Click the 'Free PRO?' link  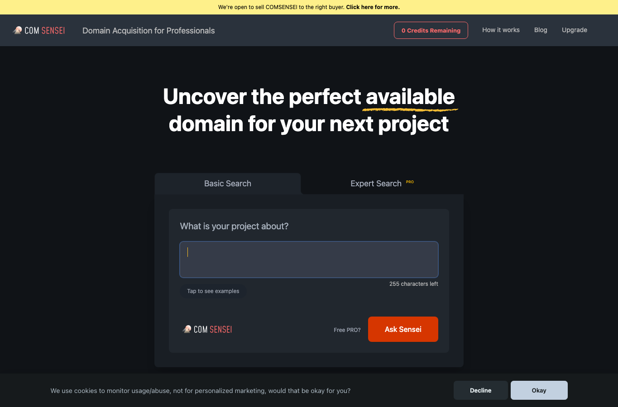tap(347, 330)
